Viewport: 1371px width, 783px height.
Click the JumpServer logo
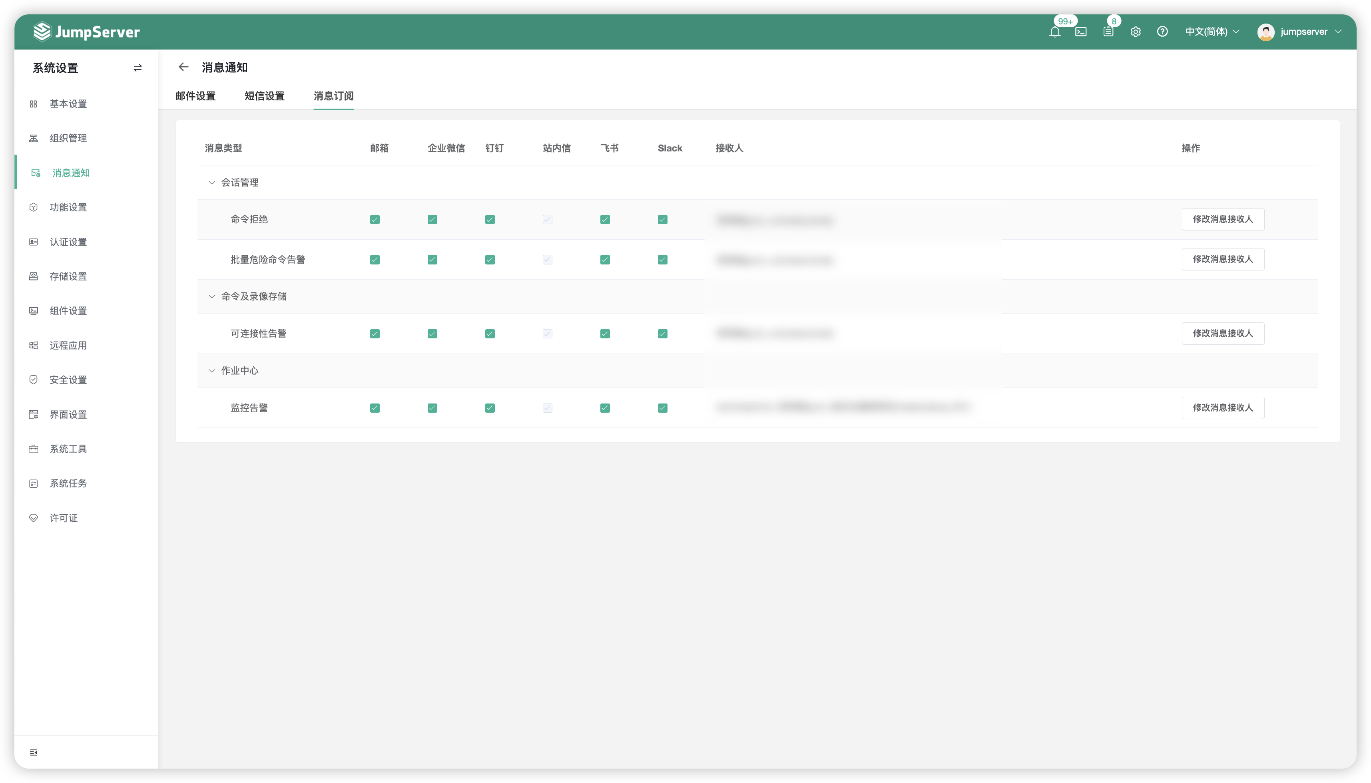tap(86, 32)
